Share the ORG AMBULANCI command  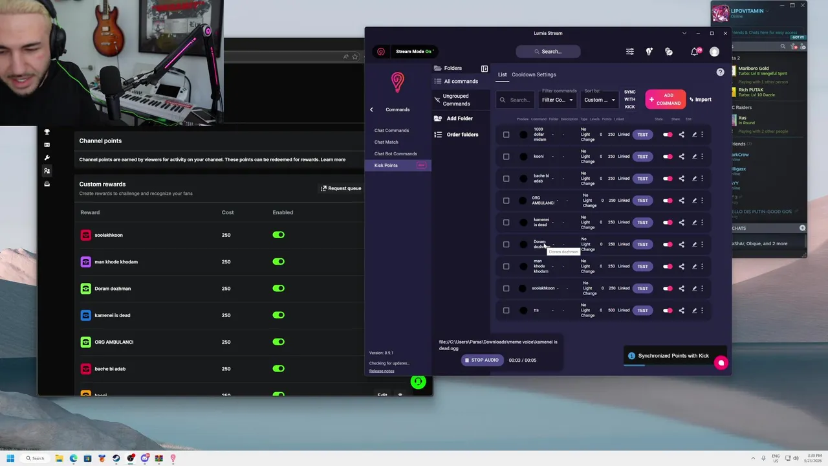pos(681,201)
